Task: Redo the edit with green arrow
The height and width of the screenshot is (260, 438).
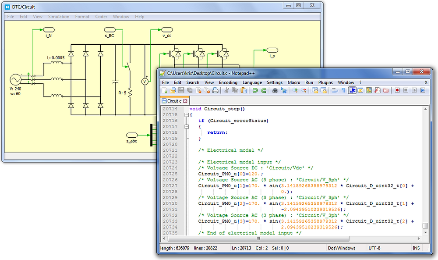Action: tap(263, 90)
